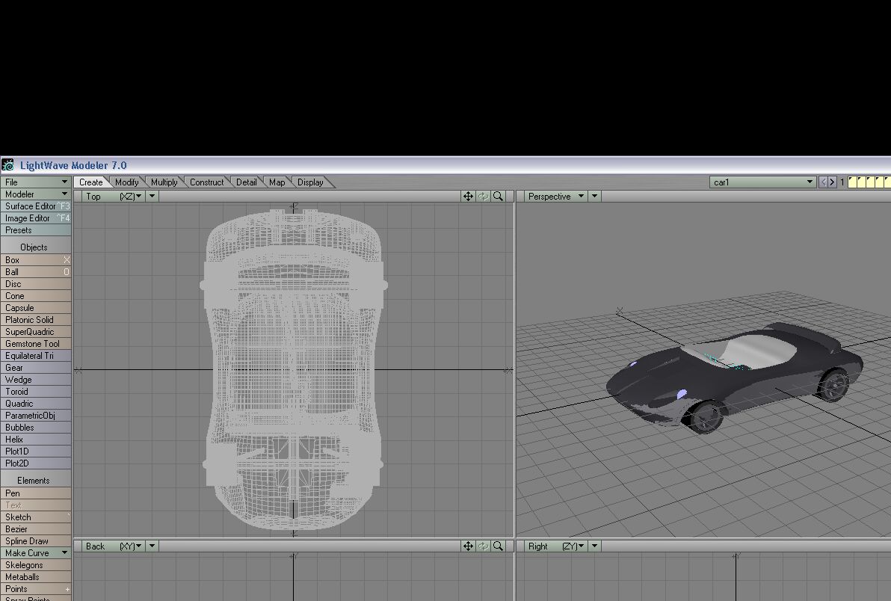
Task: Toggle the third layer button
Action: pos(871,182)
